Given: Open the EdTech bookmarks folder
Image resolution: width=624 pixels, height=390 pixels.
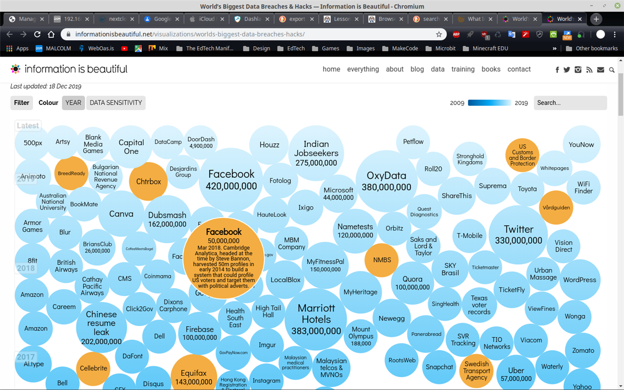Looking at the screenshot, I should 291,48.
